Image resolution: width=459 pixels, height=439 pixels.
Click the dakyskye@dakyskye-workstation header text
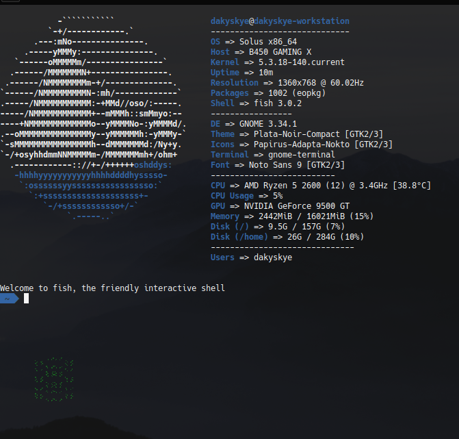280,21
